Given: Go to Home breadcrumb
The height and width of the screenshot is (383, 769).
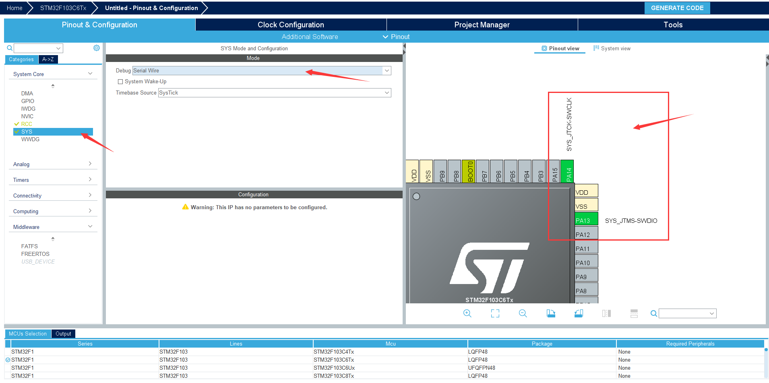Looking at the screenshot, I should [x=14, y=8].
